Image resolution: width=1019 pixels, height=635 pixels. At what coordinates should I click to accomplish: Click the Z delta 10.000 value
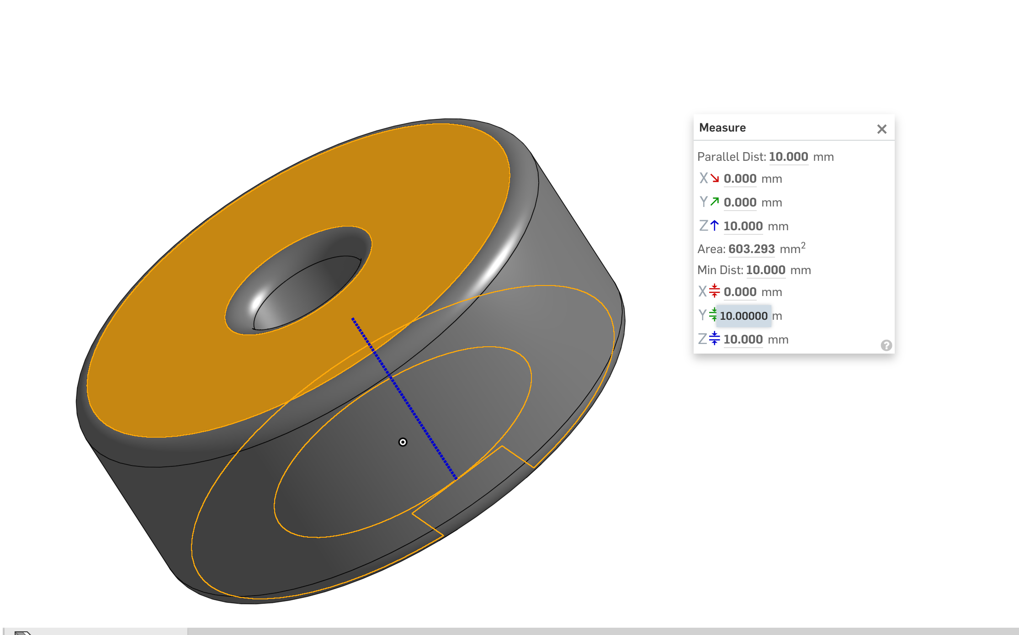click(x=743, y=226)
